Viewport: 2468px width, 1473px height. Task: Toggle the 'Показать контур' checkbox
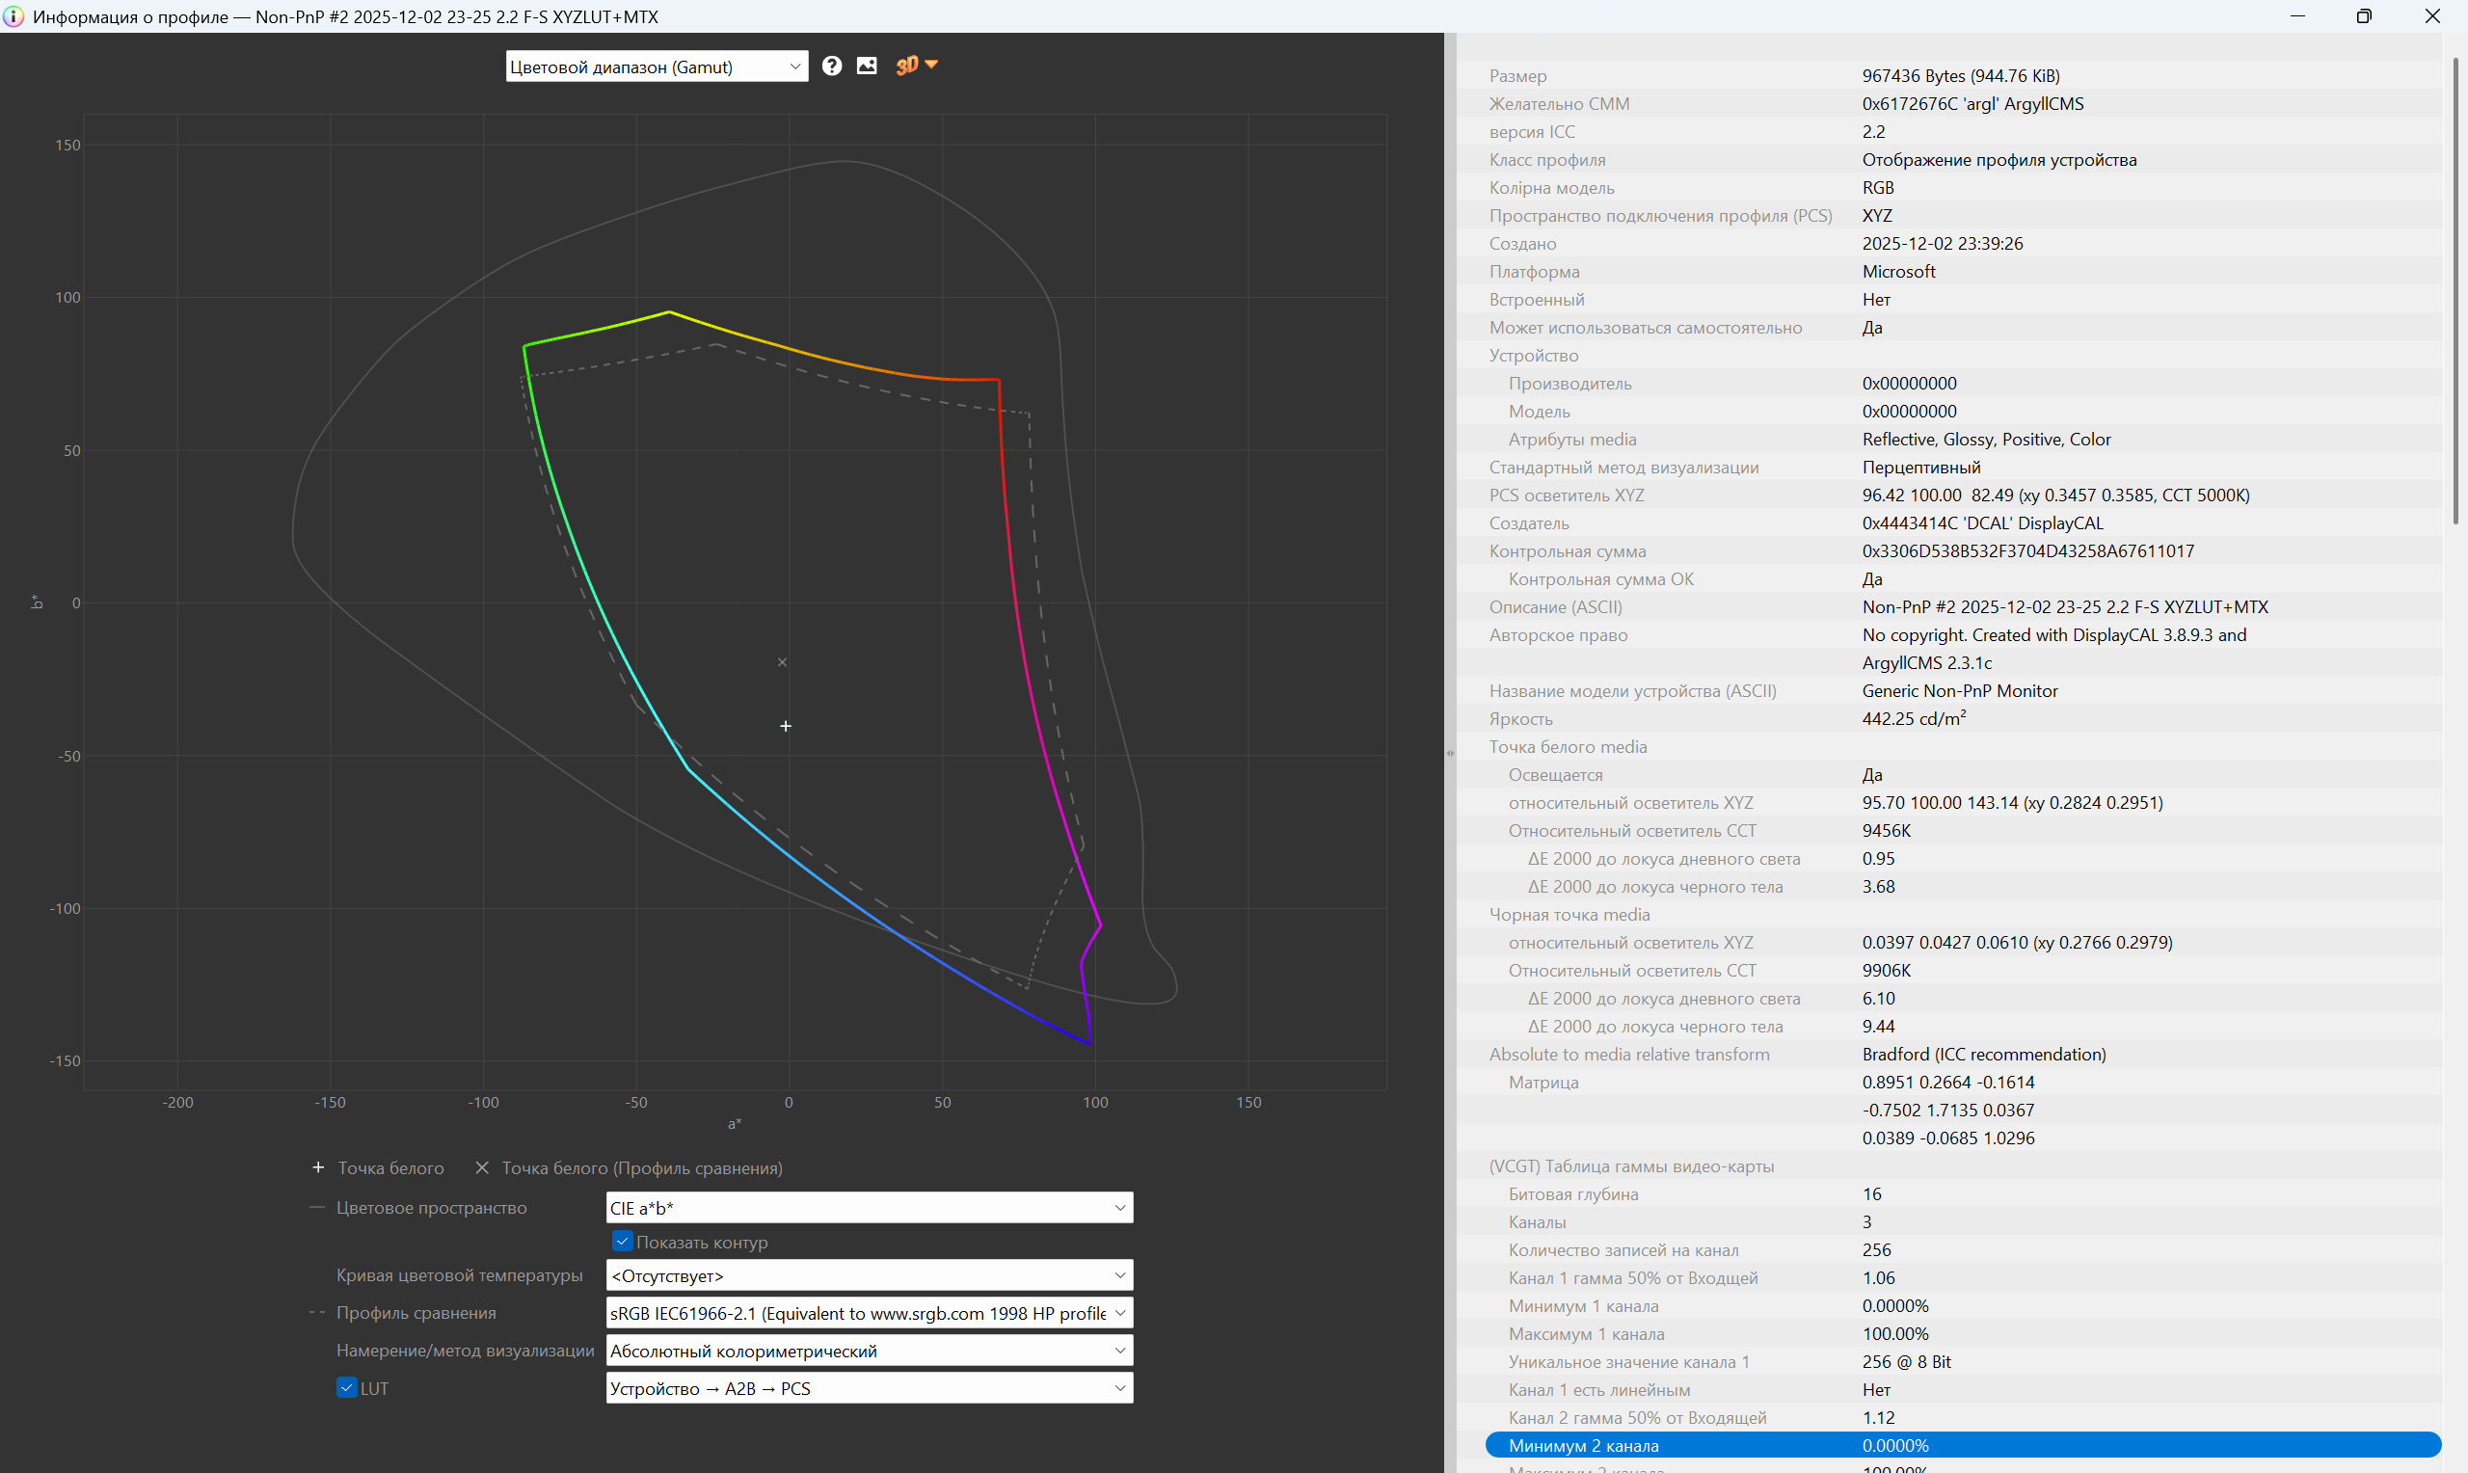tap(622, 1242)
